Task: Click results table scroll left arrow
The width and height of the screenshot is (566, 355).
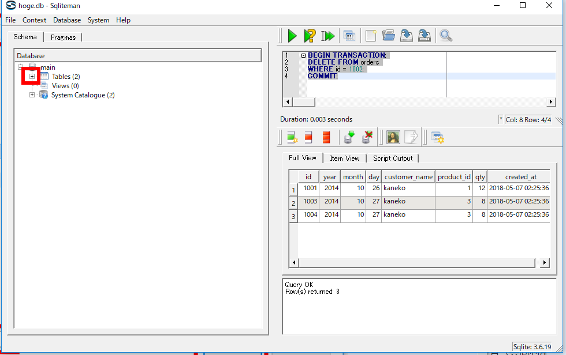Action: coord(294,263)
